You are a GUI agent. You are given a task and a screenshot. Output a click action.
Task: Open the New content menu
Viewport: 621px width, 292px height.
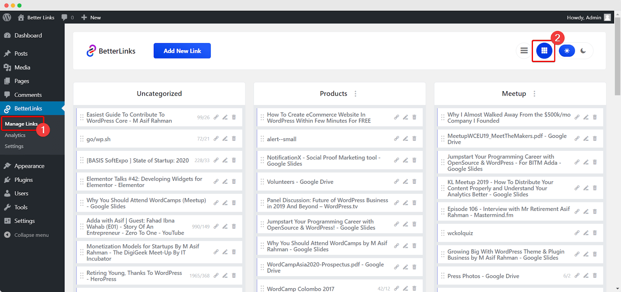tap(91, 17)
